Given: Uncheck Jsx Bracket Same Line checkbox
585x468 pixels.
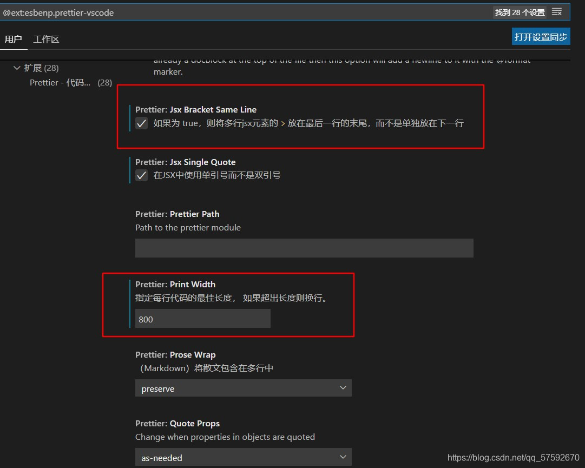Looking at the screenshot, I should 141,123.
